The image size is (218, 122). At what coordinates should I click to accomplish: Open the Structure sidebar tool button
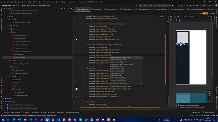click(1, 82)
